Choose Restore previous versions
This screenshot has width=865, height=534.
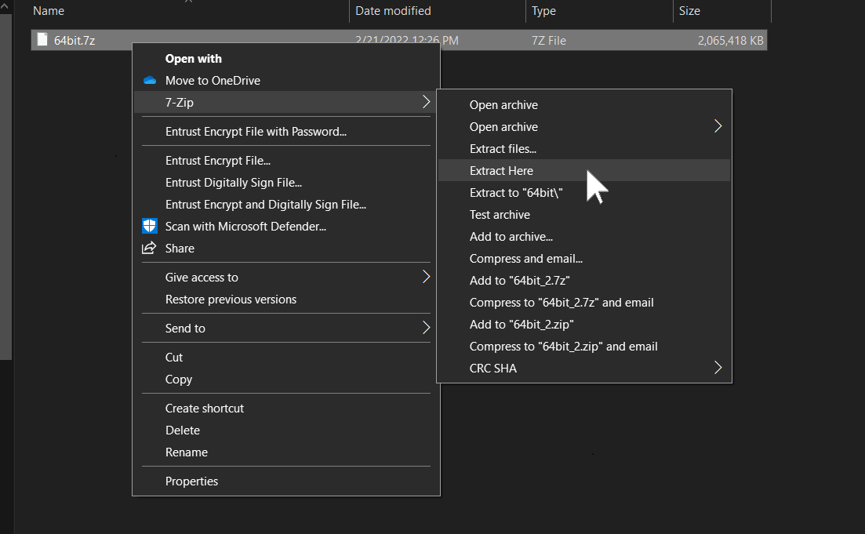[x=285, y=300]
